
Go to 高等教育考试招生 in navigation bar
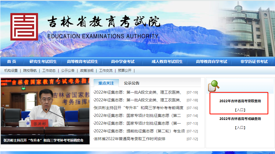[82, 61]
